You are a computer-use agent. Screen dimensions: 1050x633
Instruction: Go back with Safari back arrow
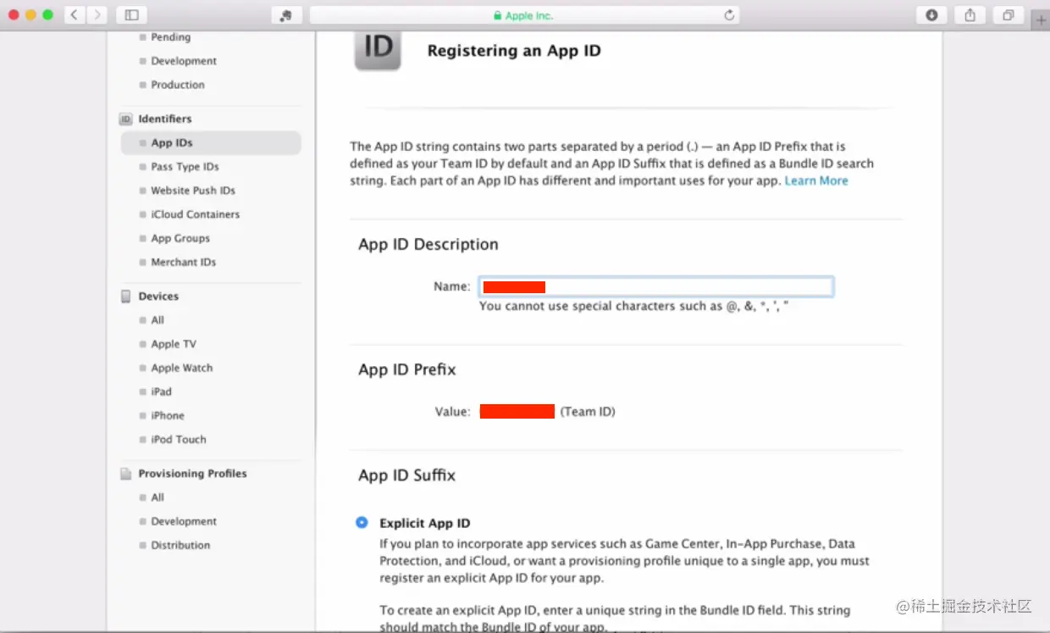(x=75, y=14)
